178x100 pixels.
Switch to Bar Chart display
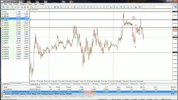(x=111, y=7)
